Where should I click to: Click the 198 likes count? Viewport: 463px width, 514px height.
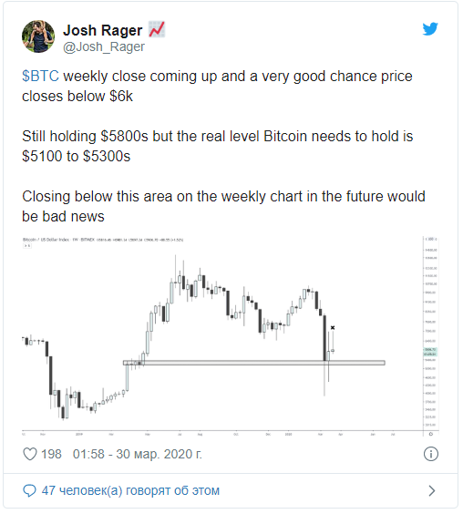[51, 454]
